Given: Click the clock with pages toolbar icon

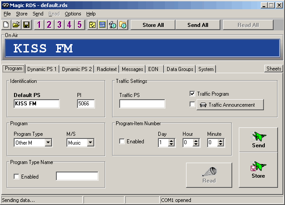Looking at the screenshot, I should pyautogui.click(x=113, y=25).
